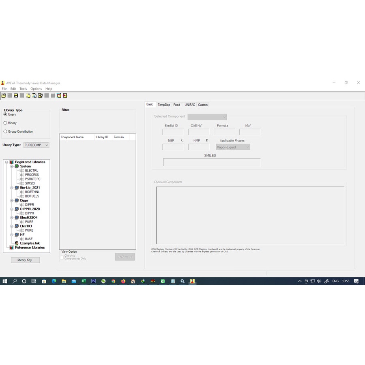The image size is (365, 365).
Task: Collapse the Bio-Lib_2021 tree node
Action: tap(12, 188)
